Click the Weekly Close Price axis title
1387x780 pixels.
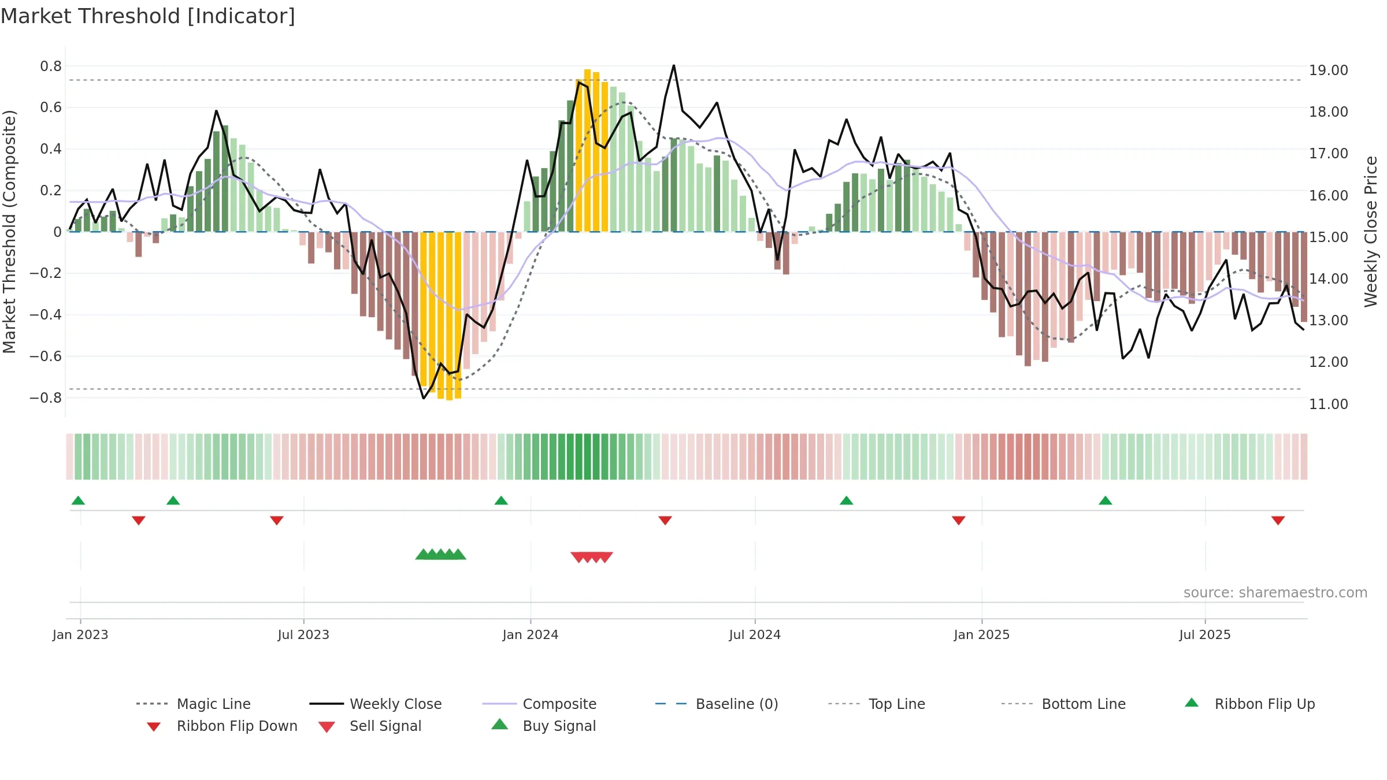tap(1371, 231)
